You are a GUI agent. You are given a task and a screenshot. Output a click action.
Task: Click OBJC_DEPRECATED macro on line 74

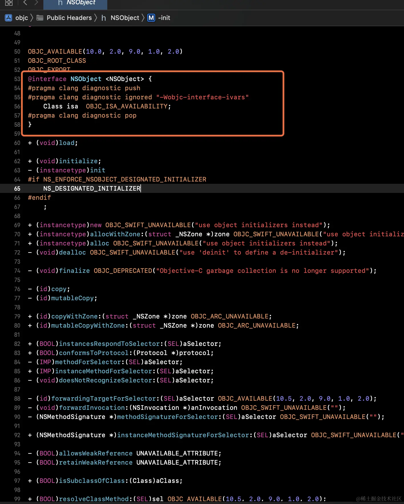(x=123, y=271)
